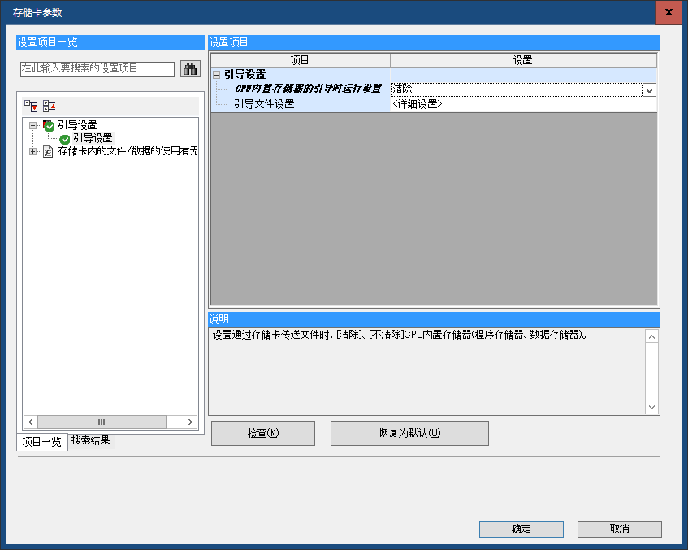Click the expand all tree icon
688x550 pixels.
[30, 106]
